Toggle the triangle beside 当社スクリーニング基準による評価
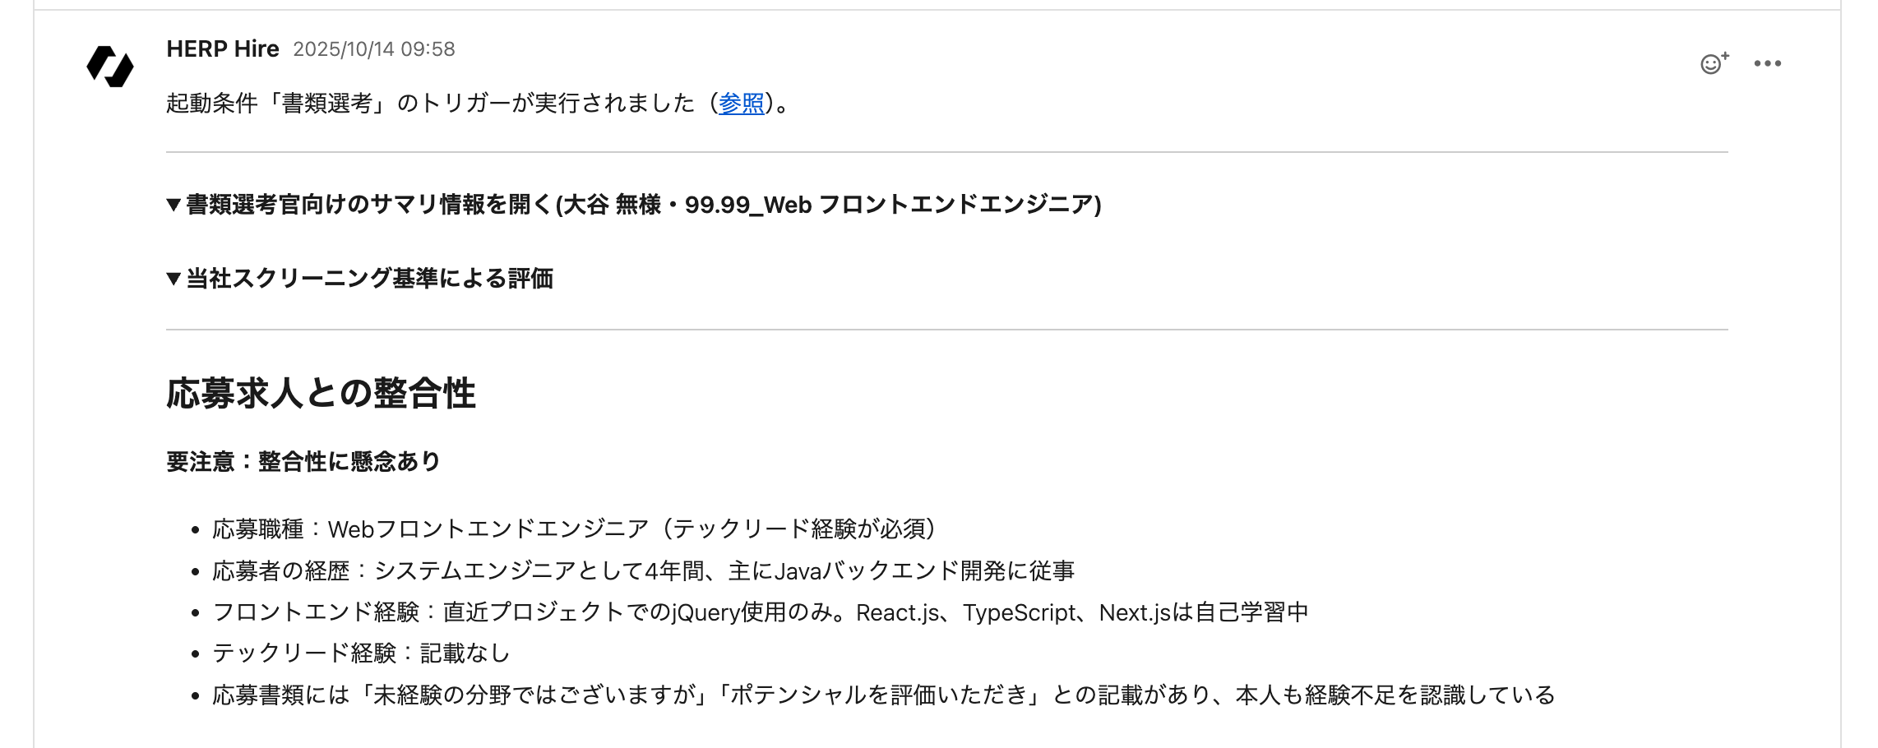 pyautogui.click(x=173, y=279)
